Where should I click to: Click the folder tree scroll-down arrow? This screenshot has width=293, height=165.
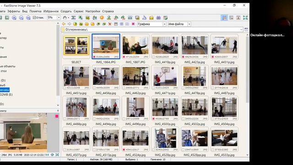(58, 105)
